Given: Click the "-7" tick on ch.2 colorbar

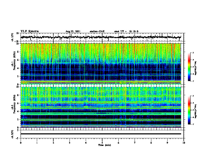Looking at the screenshot, I should pyautogui.click(x=193, y=124).
